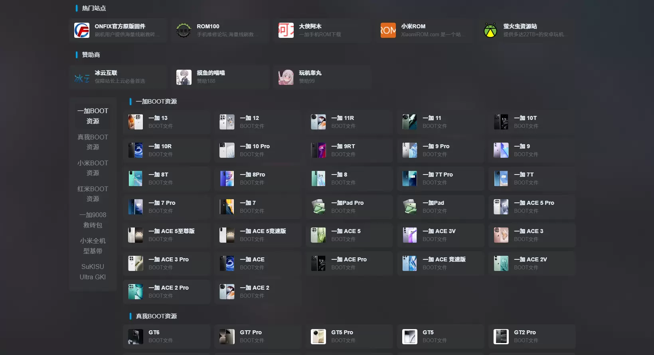654x355 pixels.
Task: Go to 一加9008救砖包 sidebar item
Action: (x=93, y=220)
